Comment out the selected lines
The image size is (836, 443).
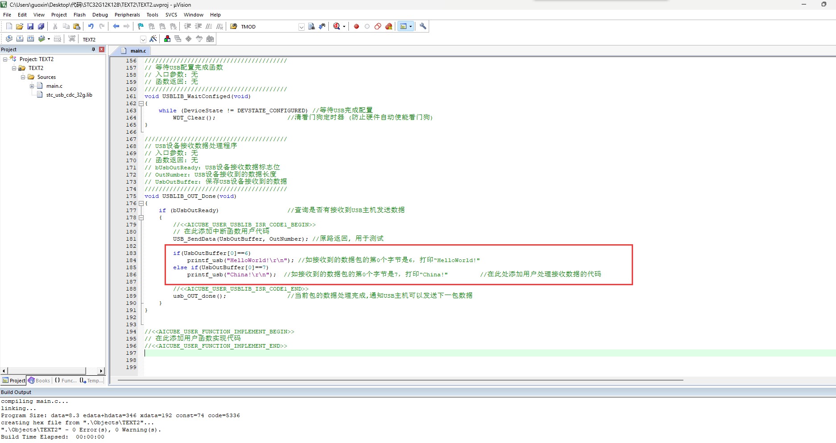coord(209,27)
